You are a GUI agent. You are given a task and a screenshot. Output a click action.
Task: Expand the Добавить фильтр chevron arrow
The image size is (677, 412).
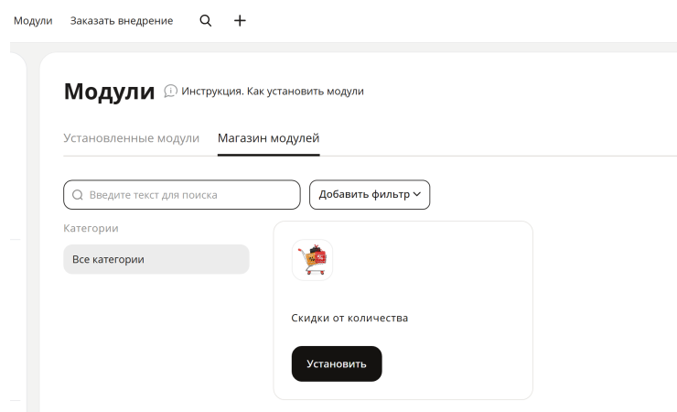(x=416, y=194)
